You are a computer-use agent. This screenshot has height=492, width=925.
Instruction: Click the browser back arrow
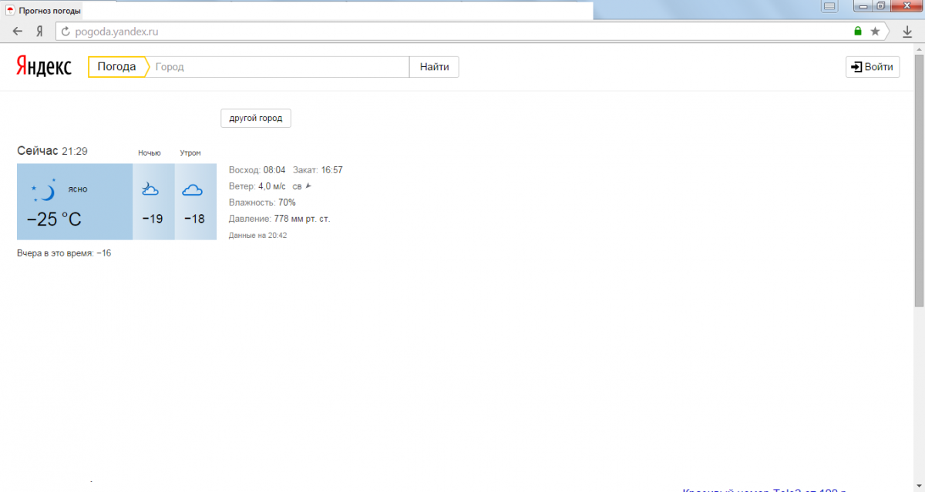coord(18,32)
